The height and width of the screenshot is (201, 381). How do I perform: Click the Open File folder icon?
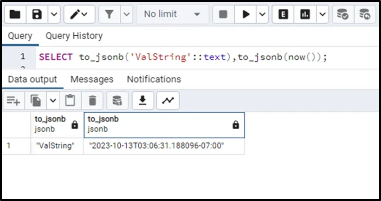15,14
